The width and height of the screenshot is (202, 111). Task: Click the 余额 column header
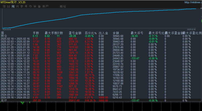click(116, 33)
